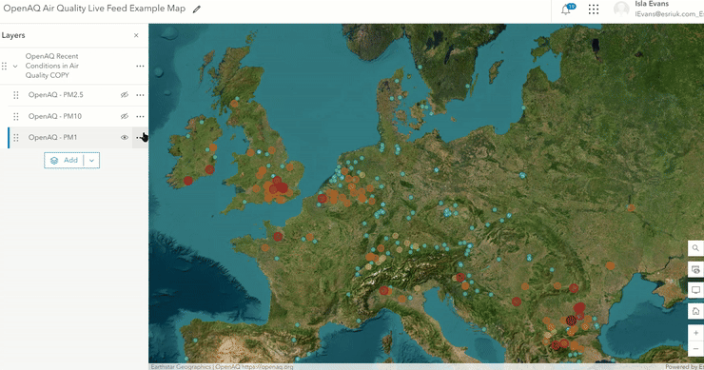The width and height of the screenshot is (704, 370).
Task: Open the map tool below search
Action: point(695,269)
